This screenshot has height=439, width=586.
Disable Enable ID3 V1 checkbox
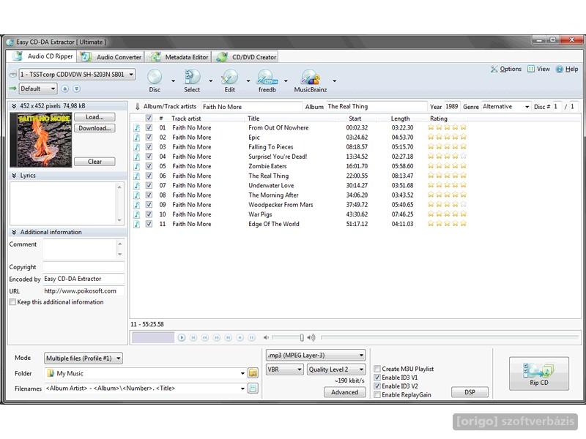(x=377, y=378)
